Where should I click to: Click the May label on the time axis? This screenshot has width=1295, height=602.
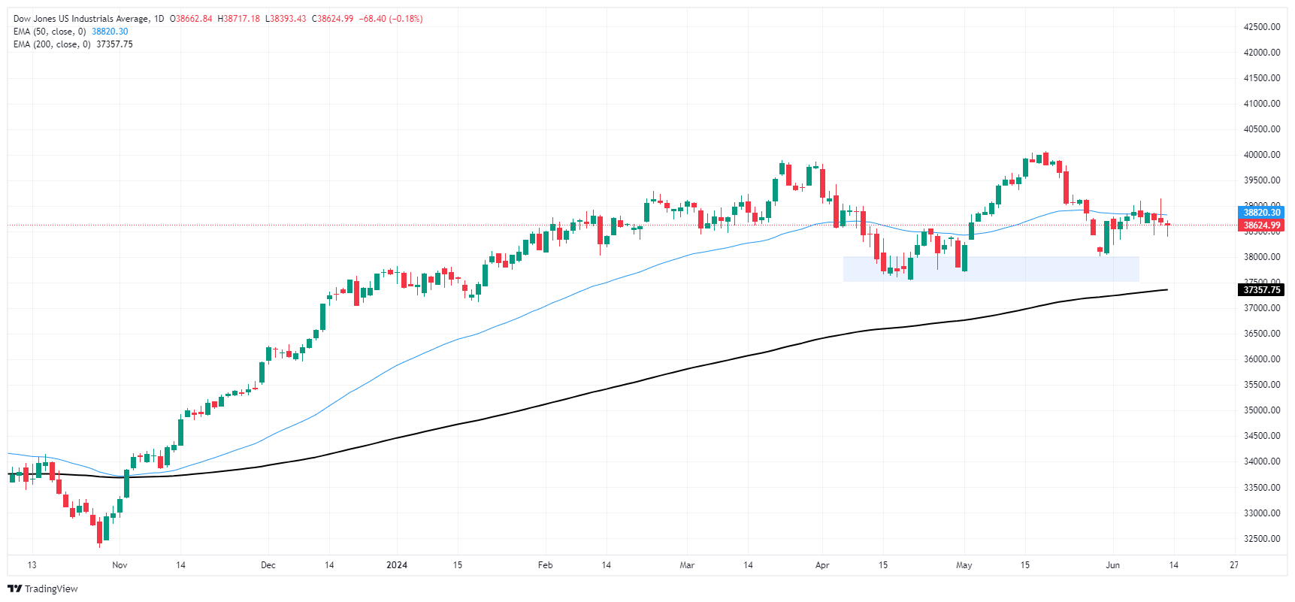pyautogui.click(x=964, y=565)
